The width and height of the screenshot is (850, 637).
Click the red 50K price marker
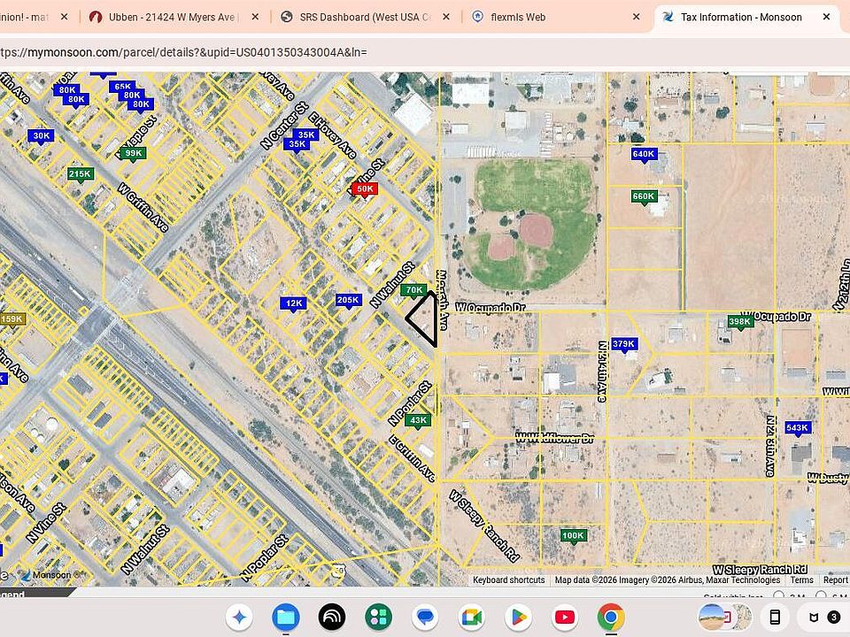click(364, 189)
